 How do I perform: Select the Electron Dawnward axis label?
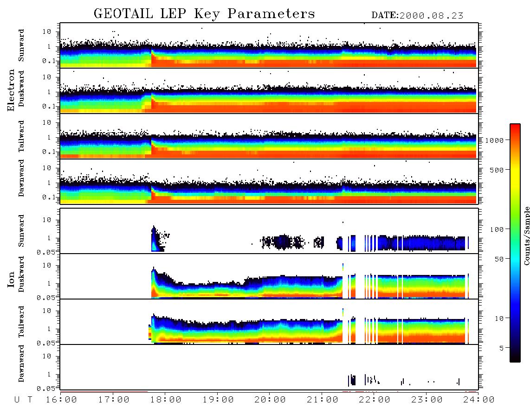pyautogui.click(x=21, y=178)
